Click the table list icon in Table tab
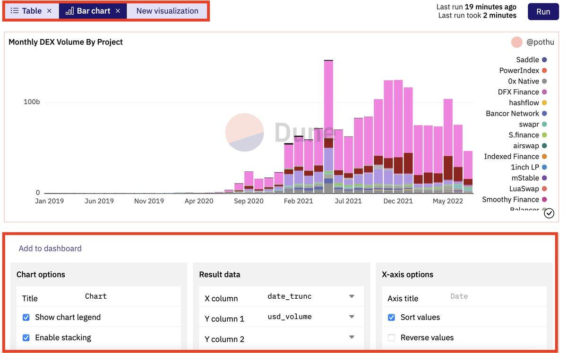Screen dimensions: 567x353 click(x=15, y=11)
